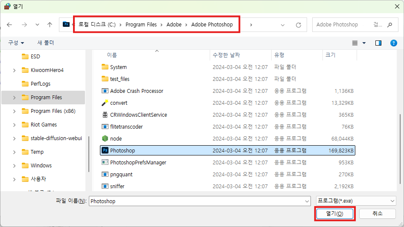
Task: Go forward with the right arrow button
Action: [x=24, y=25]
